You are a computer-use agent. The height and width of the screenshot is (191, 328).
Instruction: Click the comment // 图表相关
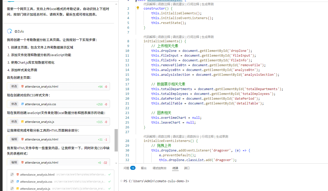tap(161, 113)
